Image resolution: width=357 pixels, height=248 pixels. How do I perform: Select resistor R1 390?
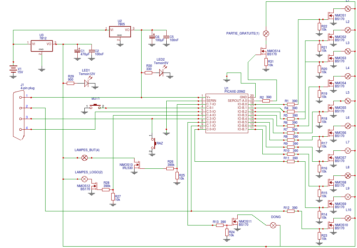click(291, 105)
